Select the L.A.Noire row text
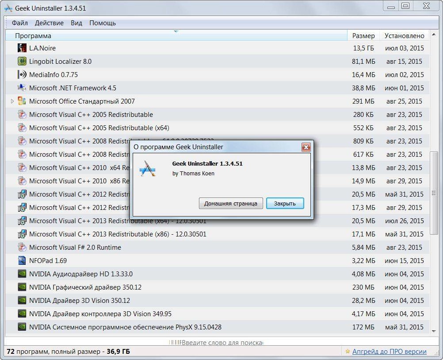 coord(42,48)
